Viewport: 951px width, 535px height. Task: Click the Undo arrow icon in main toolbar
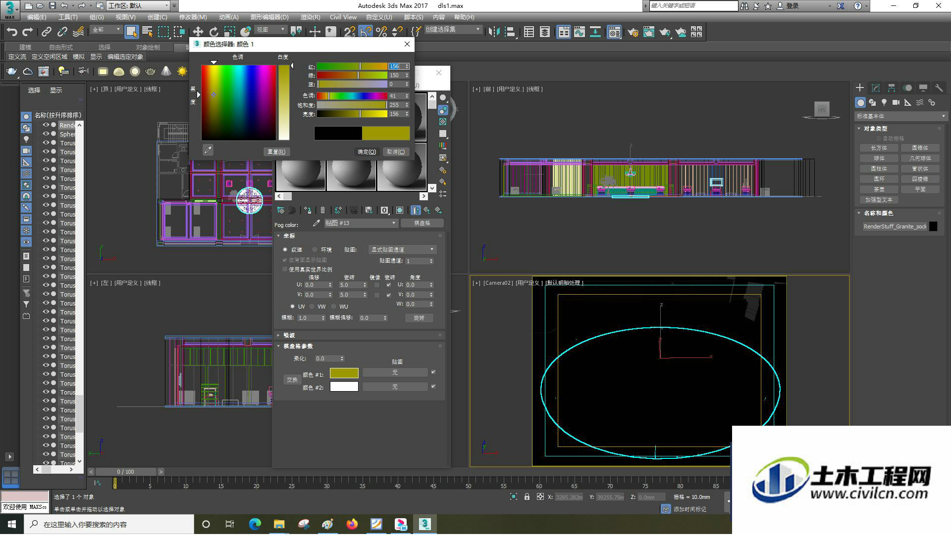11,32
